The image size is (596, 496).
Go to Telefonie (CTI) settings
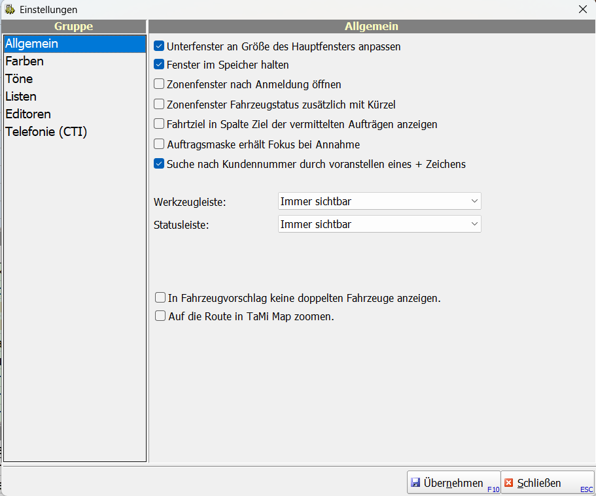pyautogui.click(x=46, y=132)
